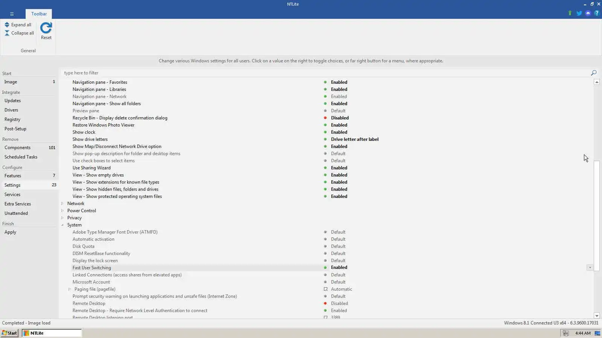This screenshot has height=338, width=602.
Task: Click the NTLite taskbar button
Action: pos(52,333)
